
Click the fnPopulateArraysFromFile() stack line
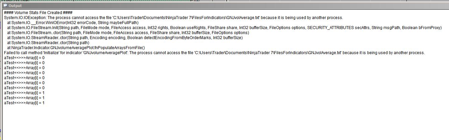(76, 48)
